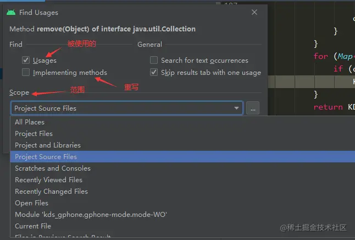Toggle Skip results tab with one usage
Viewport: 355px width, 240px height.
(x=154, y=72)
